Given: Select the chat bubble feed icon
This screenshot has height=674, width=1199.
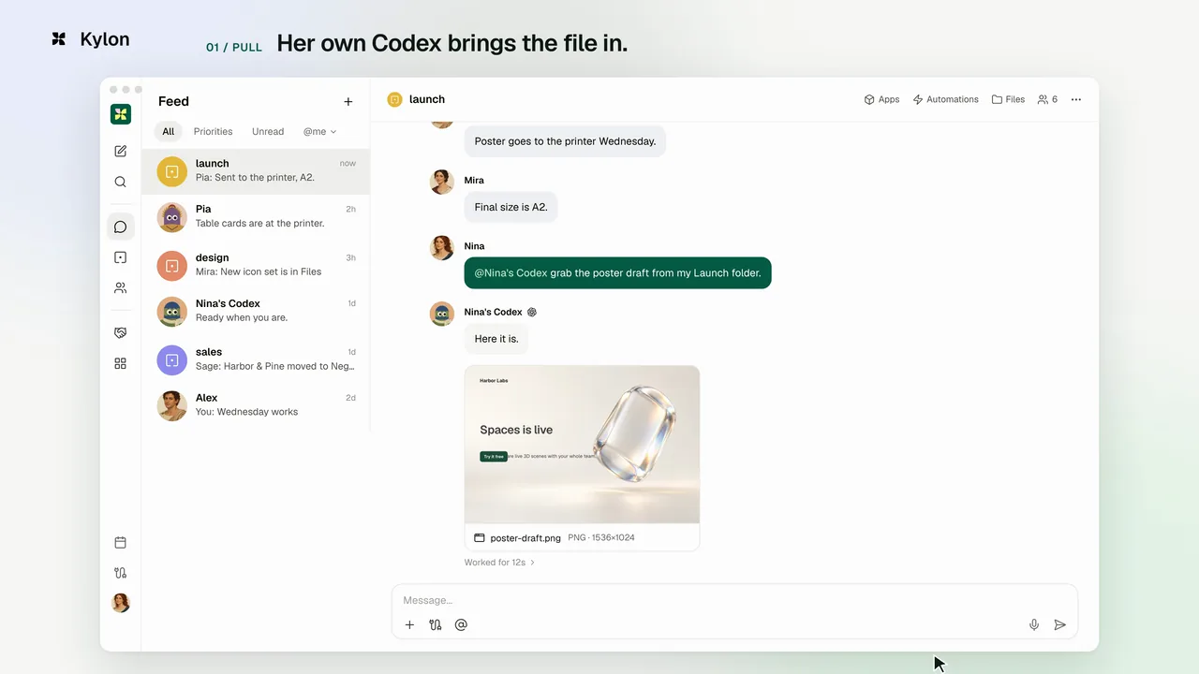Looking at the screenshot, I should pos(120,227).
